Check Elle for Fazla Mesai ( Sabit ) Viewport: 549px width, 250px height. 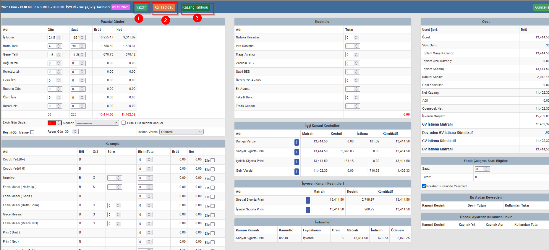pos(213,197)
